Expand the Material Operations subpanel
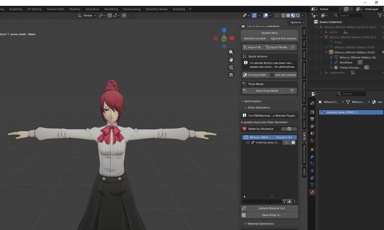The width and height of the screenshot is (384, 230). (x=245, y=224)
